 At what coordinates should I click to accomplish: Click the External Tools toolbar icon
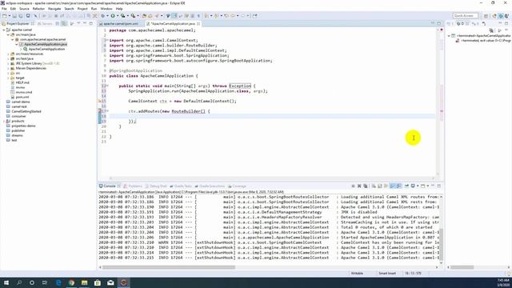click(133, 16)
